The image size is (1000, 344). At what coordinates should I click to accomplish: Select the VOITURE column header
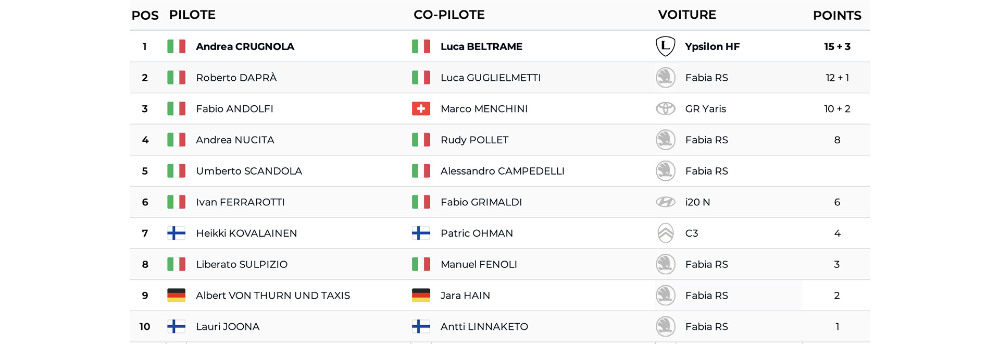click(x=687, y=15)
